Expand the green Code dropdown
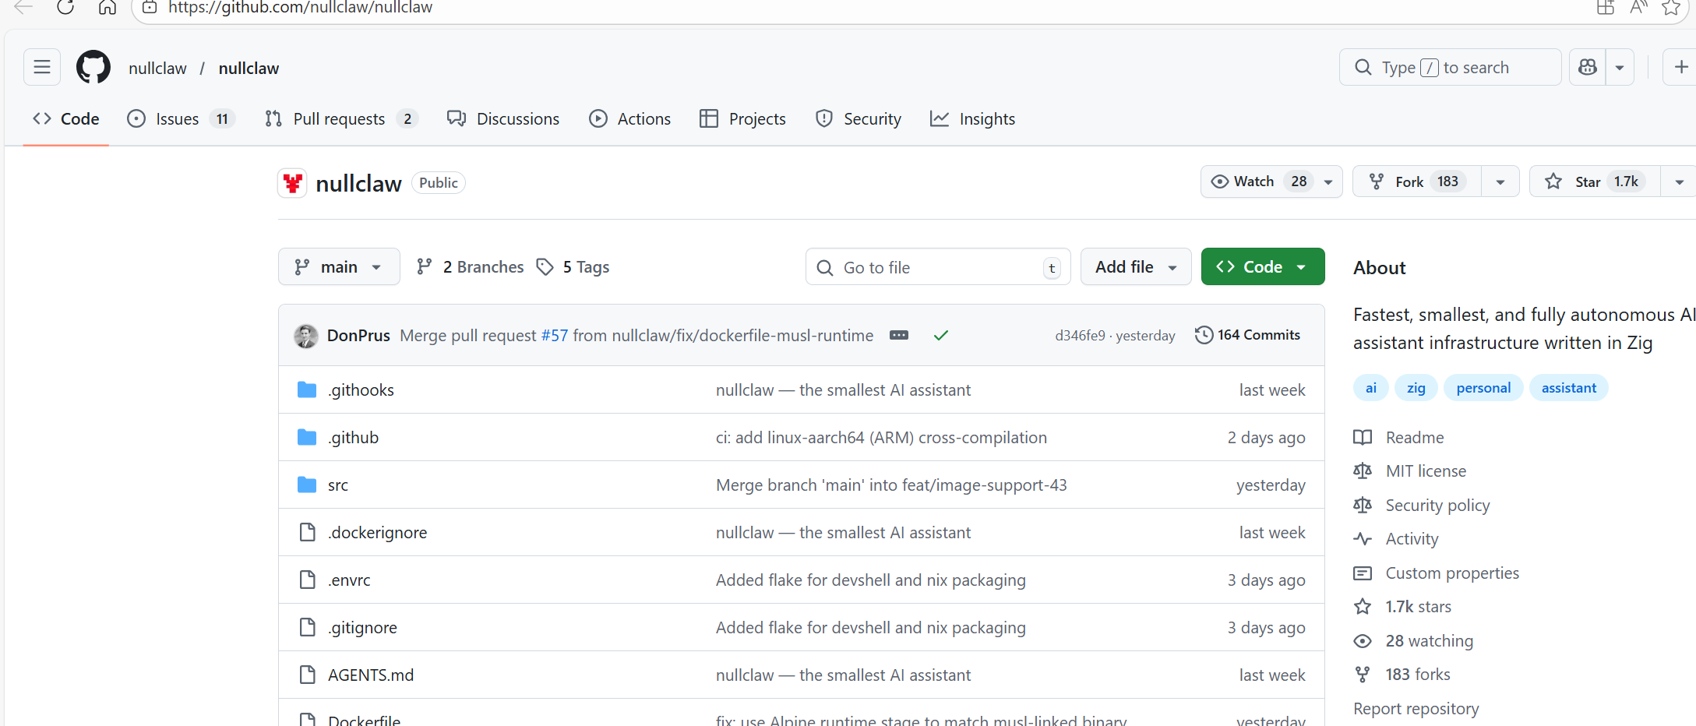 pos(1262,267)
